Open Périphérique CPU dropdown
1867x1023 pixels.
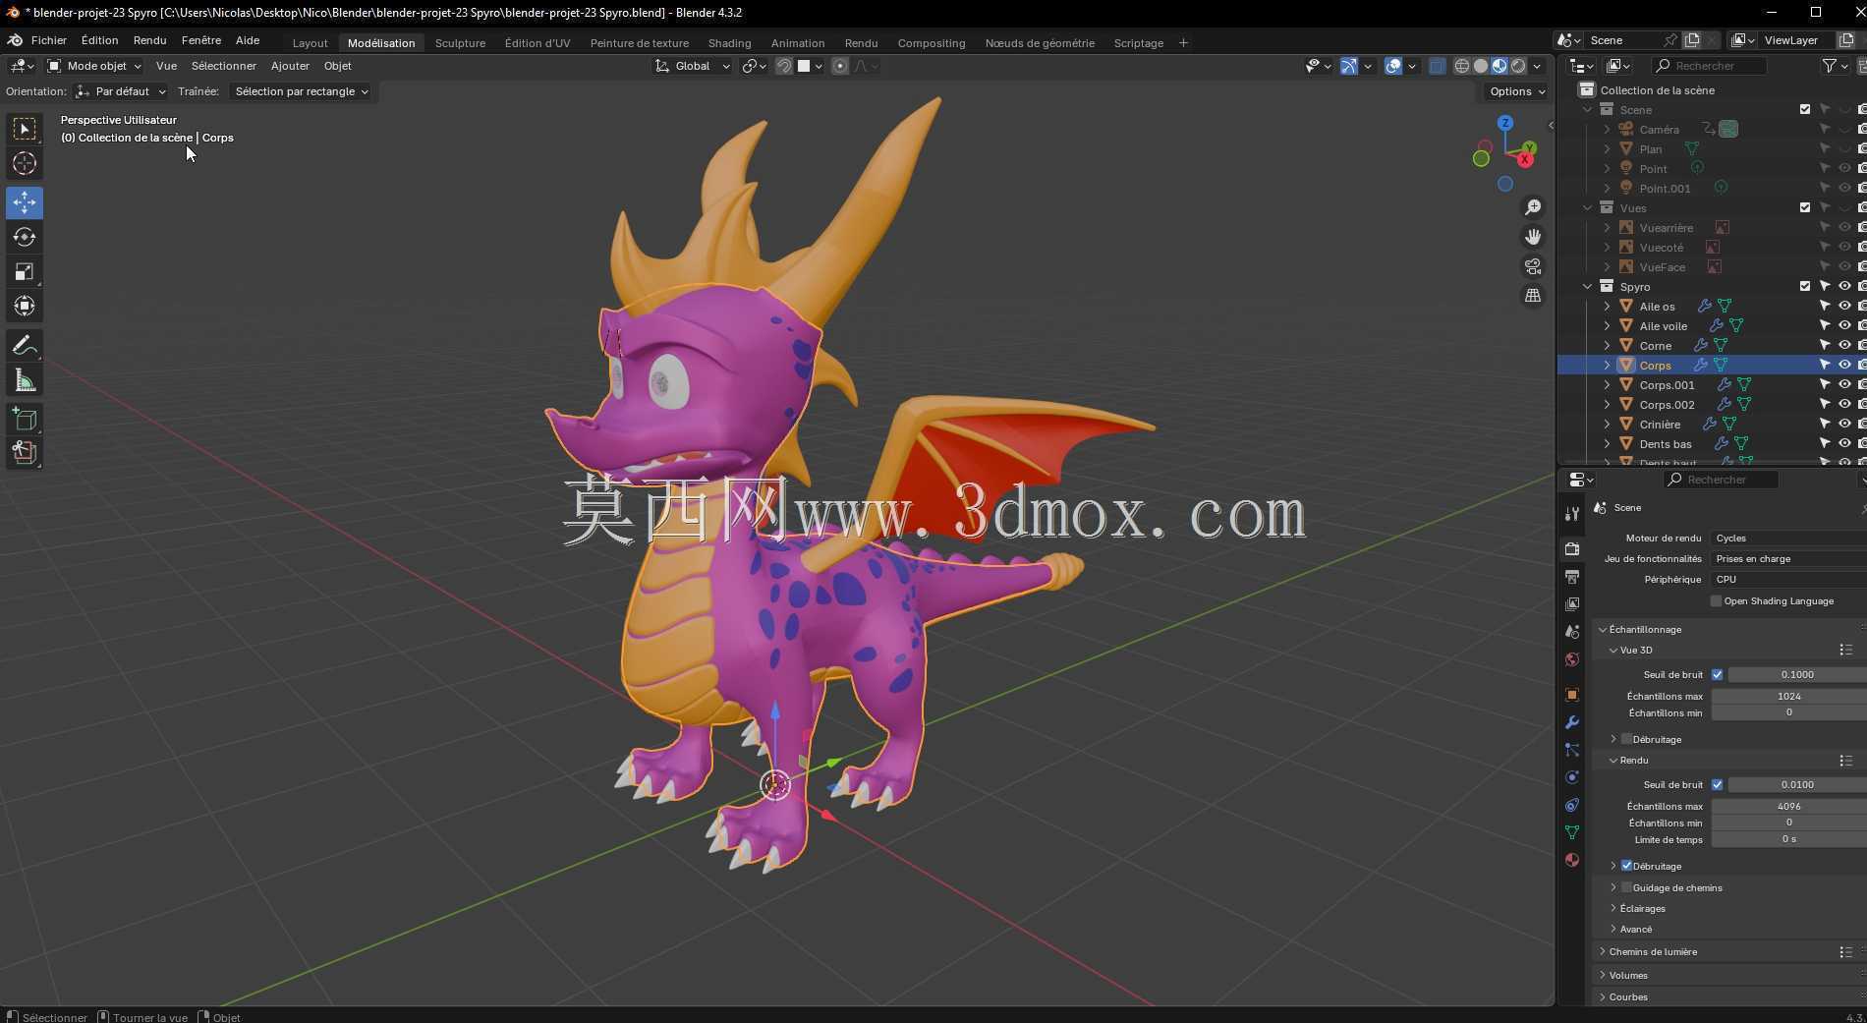click(x=1788, y=579)
